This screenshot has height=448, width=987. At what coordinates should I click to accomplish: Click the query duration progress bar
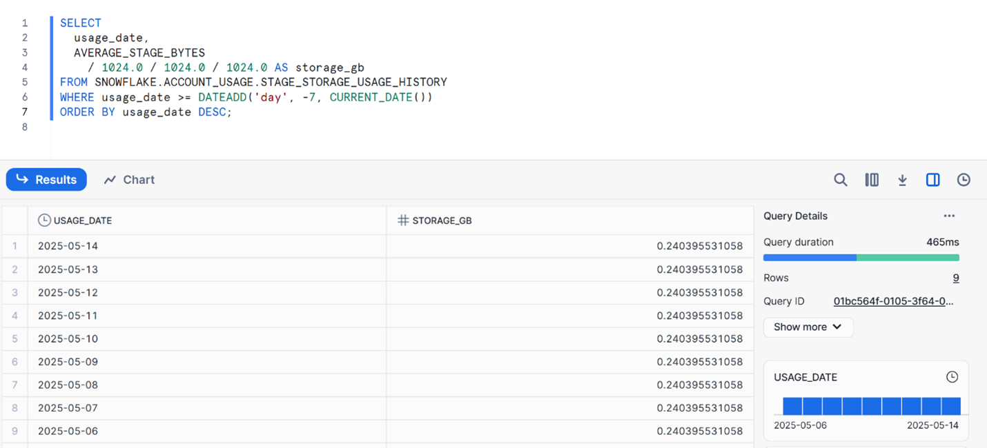861,258
